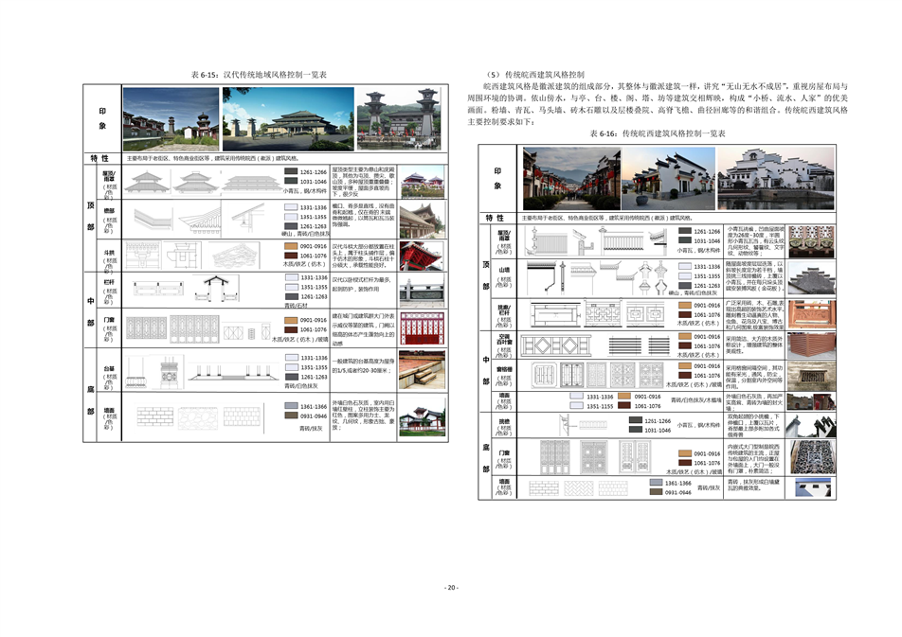Open the blue-sky white wall photo in last table 6-16 row
This screenshot has width=902, height=637.
[812, 487]
